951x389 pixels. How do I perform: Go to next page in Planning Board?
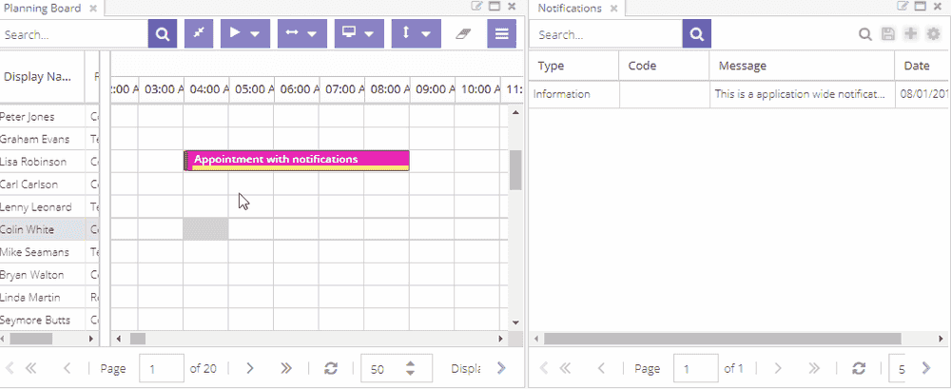point(249,368)
